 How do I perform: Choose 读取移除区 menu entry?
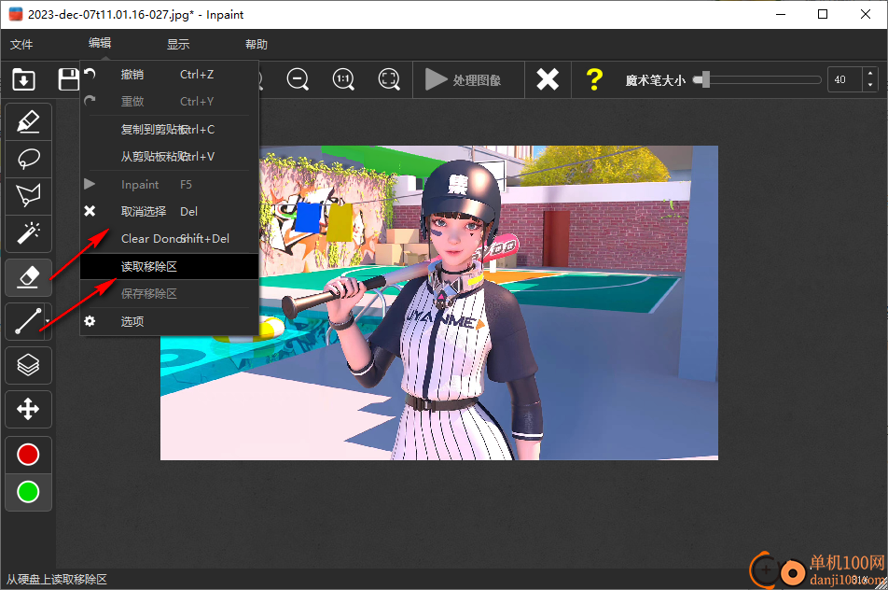[x=169, y=266]
